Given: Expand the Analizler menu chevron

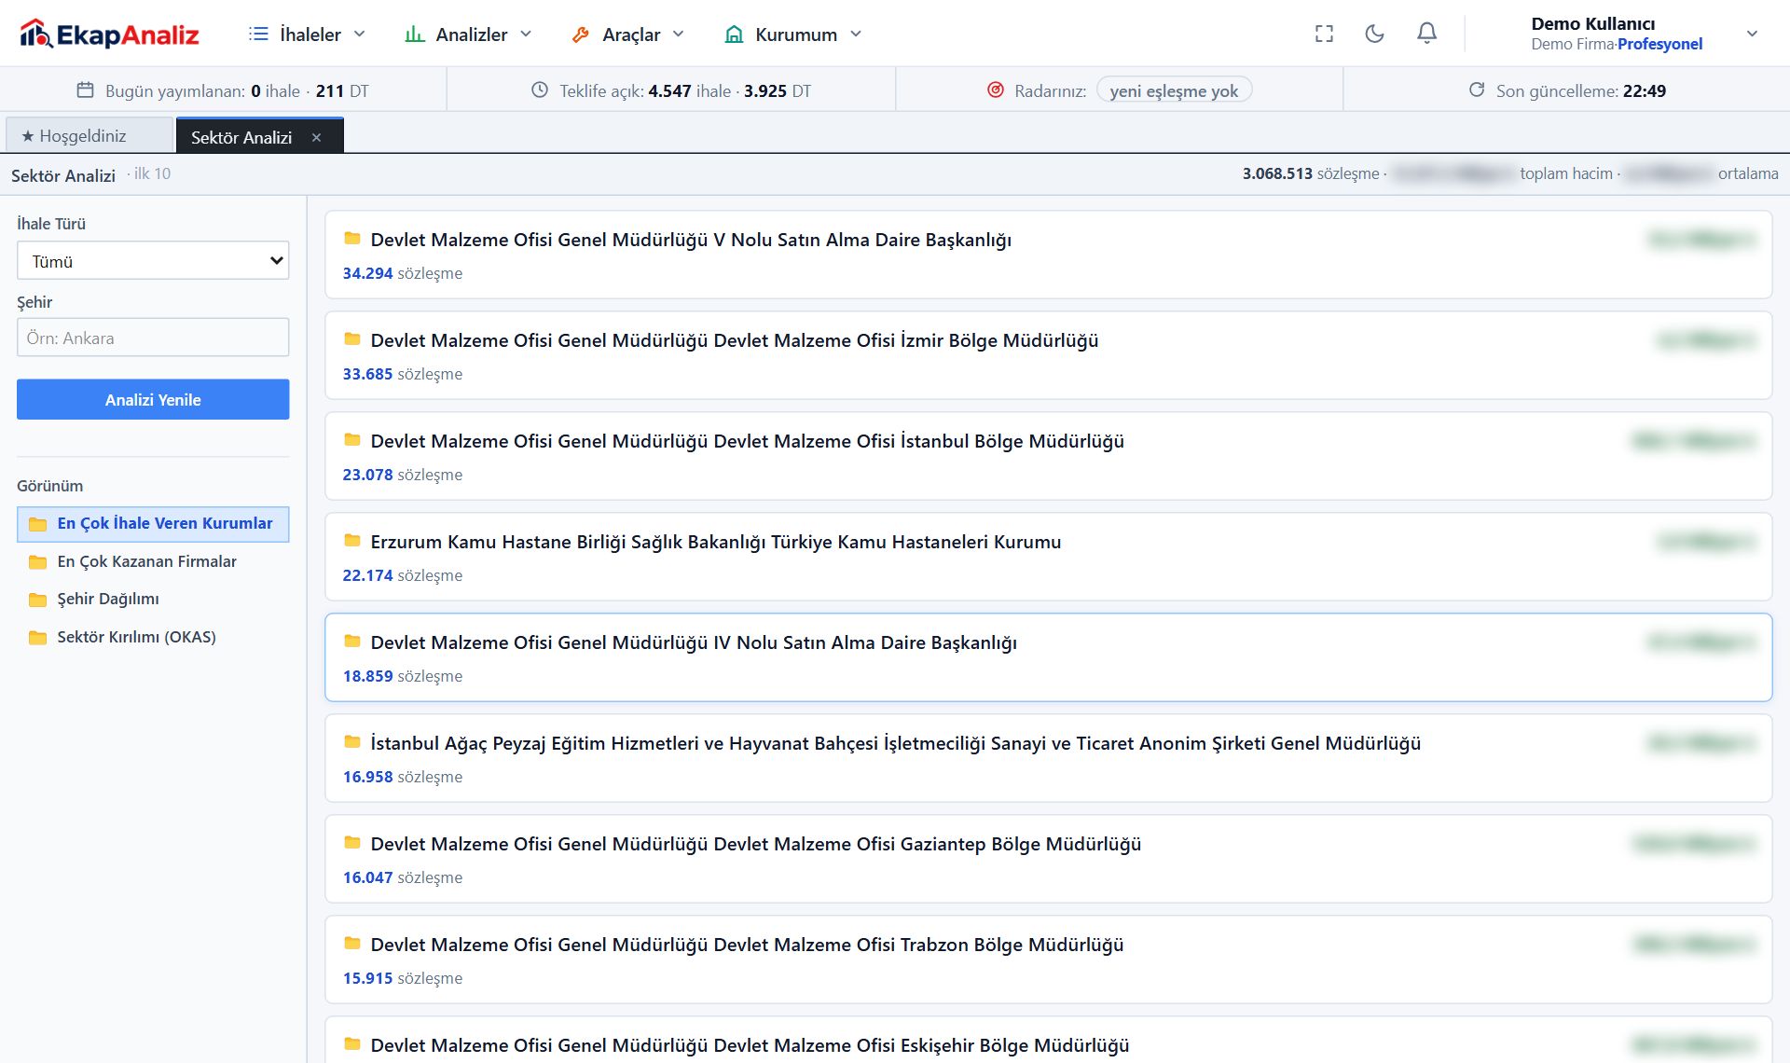Looking at the screenshot, I should (x=526, y=35).
